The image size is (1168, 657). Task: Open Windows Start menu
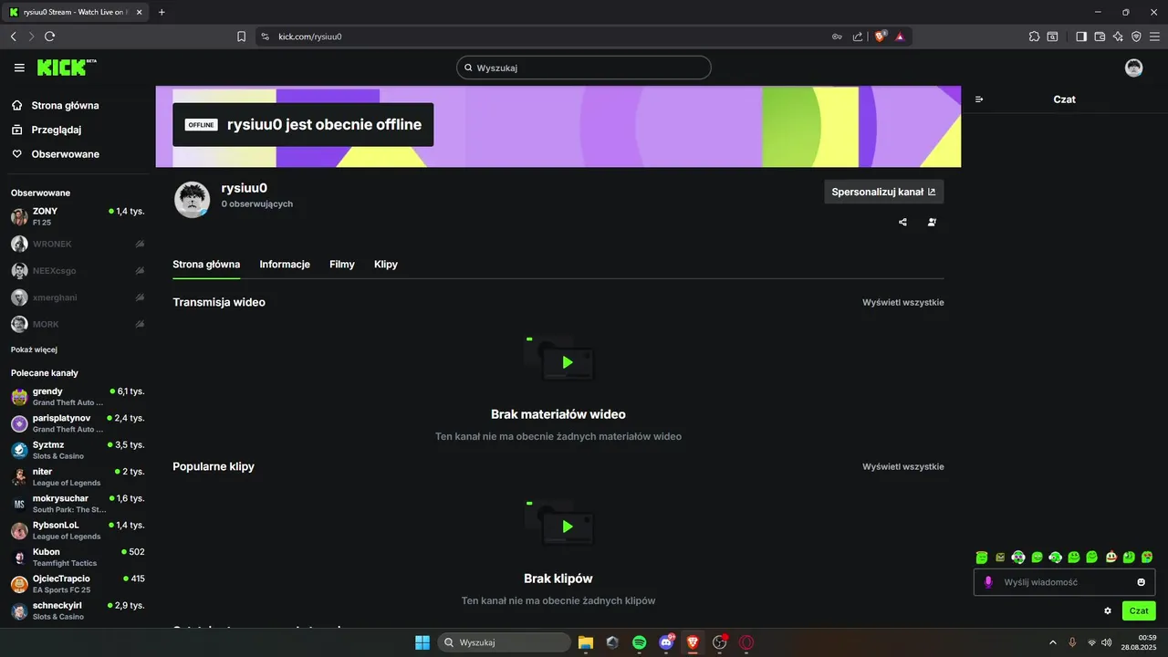click(x=422, y=642)
